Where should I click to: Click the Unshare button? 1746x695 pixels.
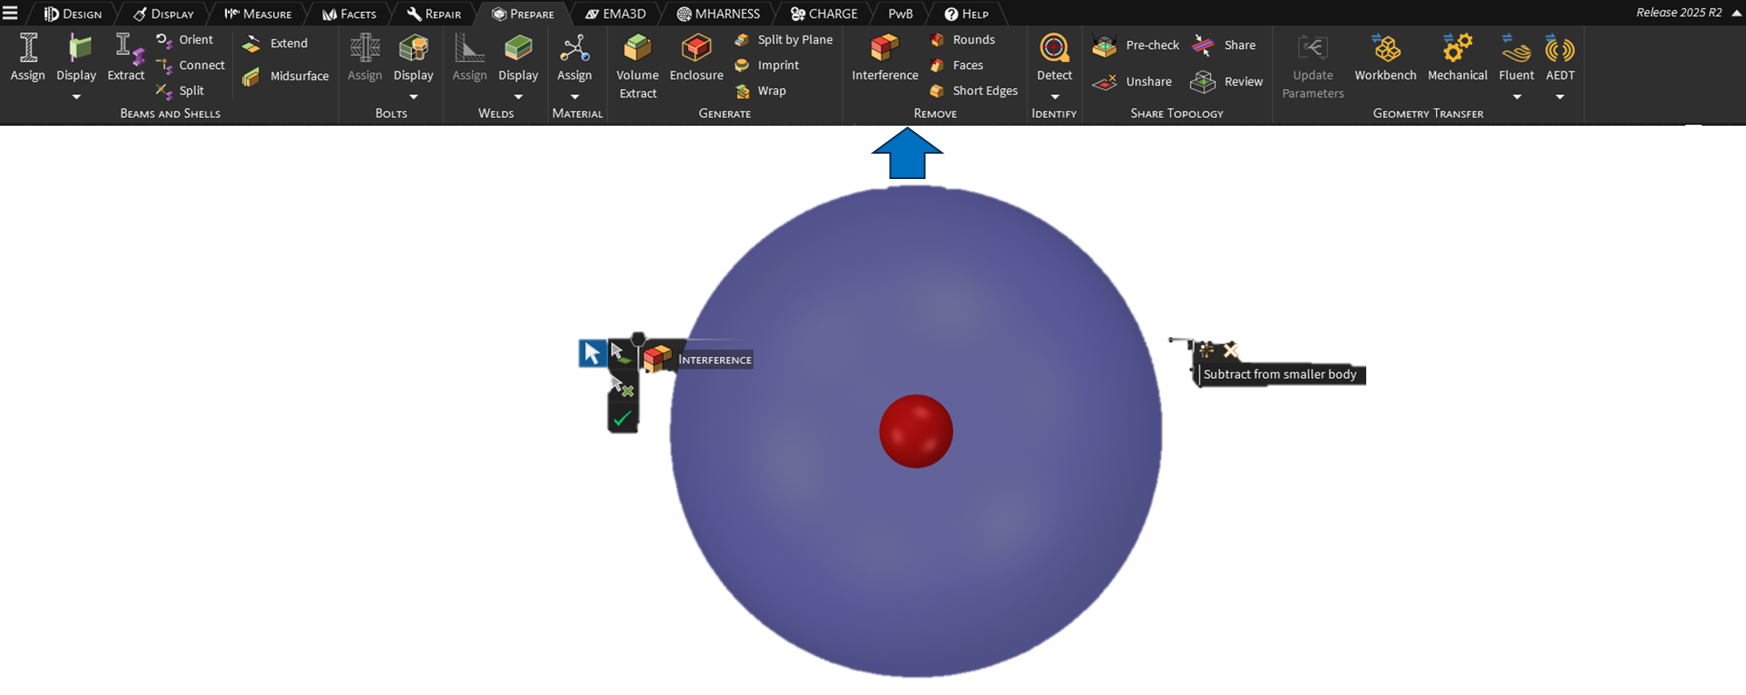point(1134,82)
